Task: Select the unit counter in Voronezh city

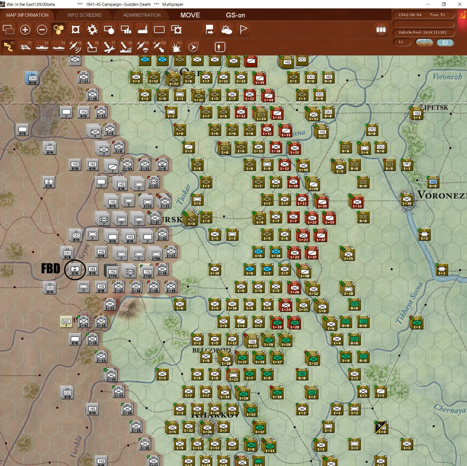Action: [x=407, y=199]
